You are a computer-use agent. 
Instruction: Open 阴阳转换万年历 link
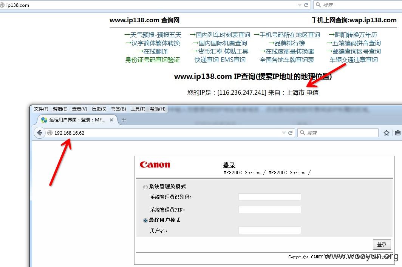pos(353,35)
